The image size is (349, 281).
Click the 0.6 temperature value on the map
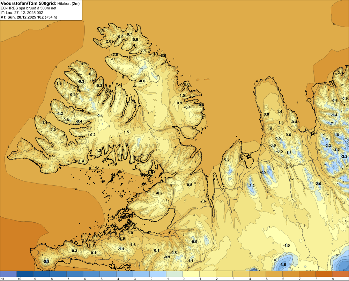(x=288, y=135)
